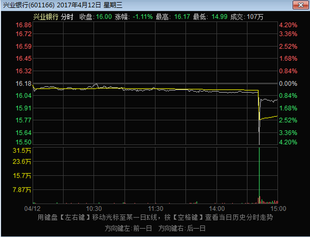Select the 兴业银行 stock name label
This screenshot has height=237, width=310.
tap(46, 17)
